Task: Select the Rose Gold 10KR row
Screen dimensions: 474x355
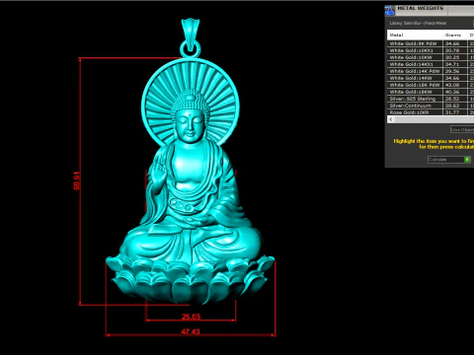Action: pyautogui.click(x=431, y=112)
